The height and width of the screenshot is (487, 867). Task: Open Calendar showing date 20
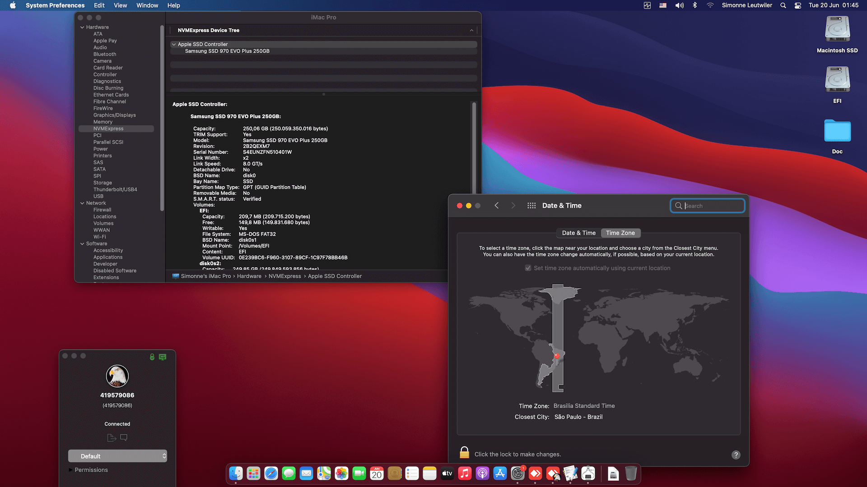377,473
